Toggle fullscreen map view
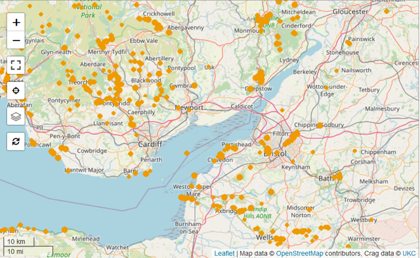The width and height of the screenshot is (420, 258). click(x=16, y=65)
